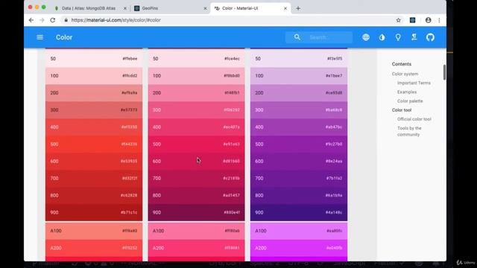477x268 pixels.
Task: Open a new browser tab
Action: [x=298, y=8]
